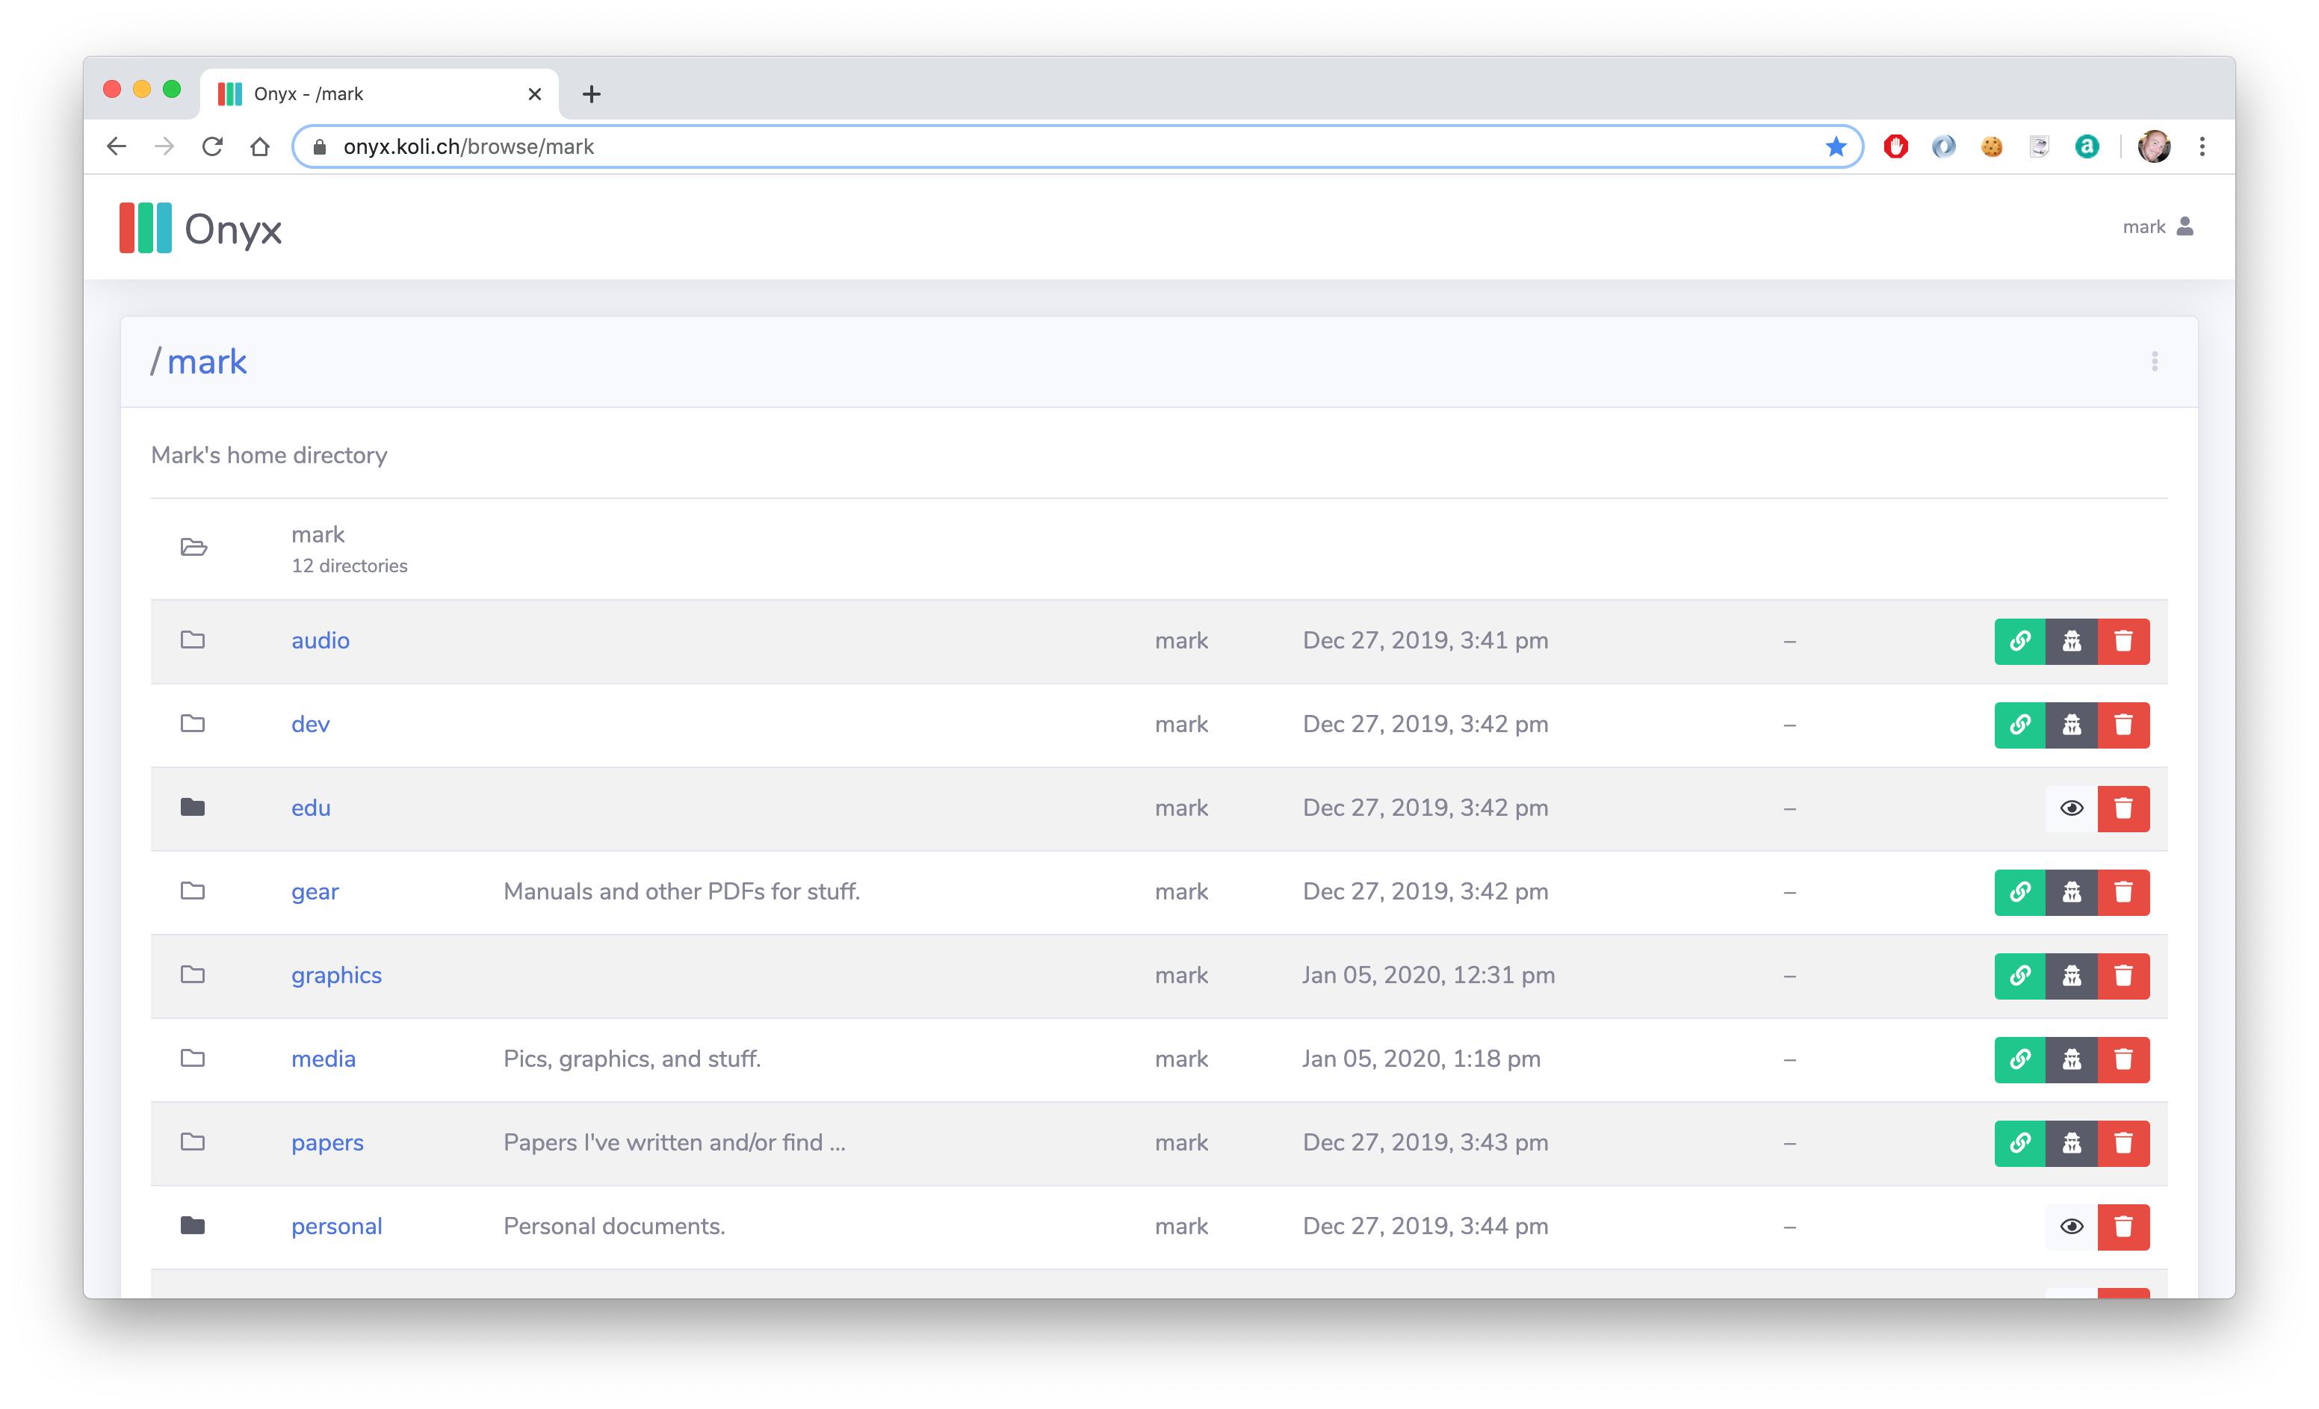Click the Onyx logo

[200, 228]
